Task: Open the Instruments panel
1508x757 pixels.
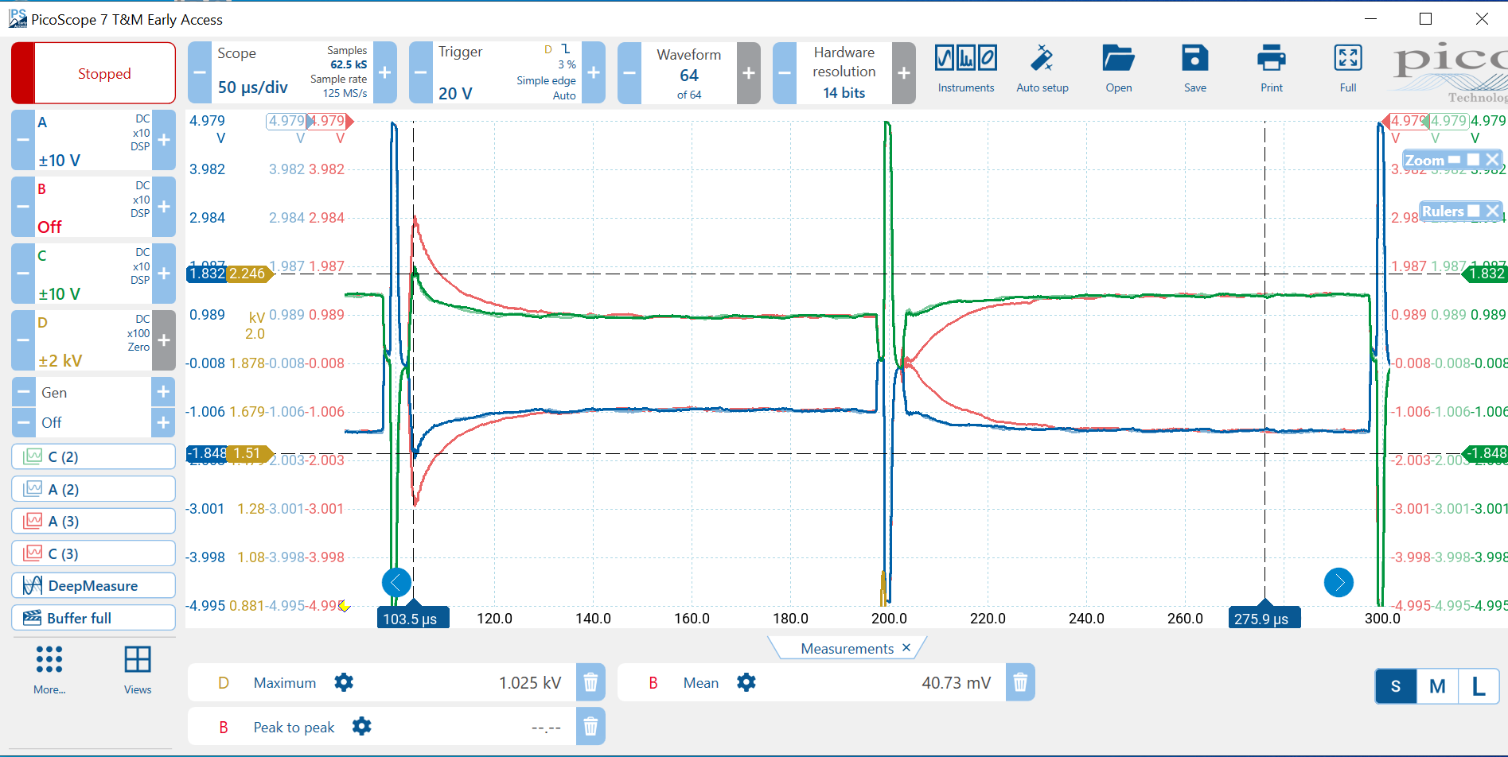Action: click(965, 69)
